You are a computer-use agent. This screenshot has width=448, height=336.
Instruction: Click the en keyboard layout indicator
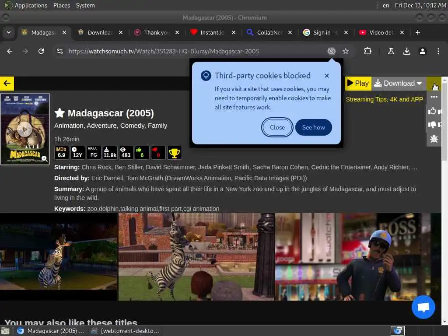coord(386,5)
